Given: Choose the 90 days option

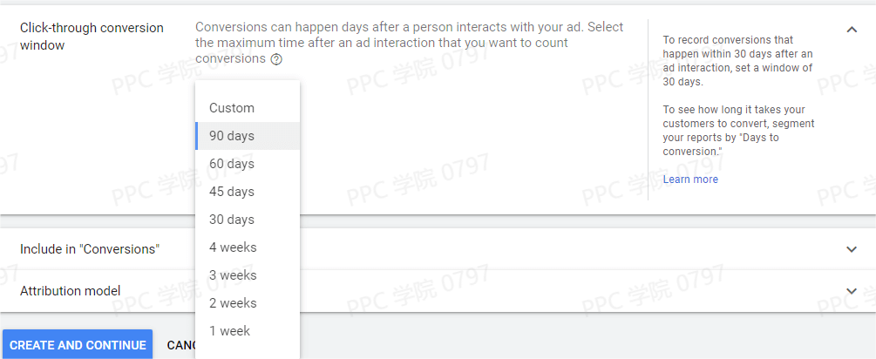Looking at the screenshot, I should point(232,136).
